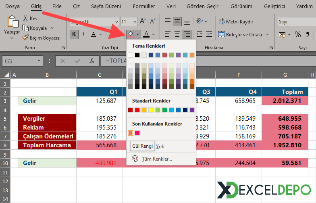Image resolution: width=316 pixels, height=203 pixels.
Task: Select column C header
Action: pyautogui.click(x=100, y=75)
